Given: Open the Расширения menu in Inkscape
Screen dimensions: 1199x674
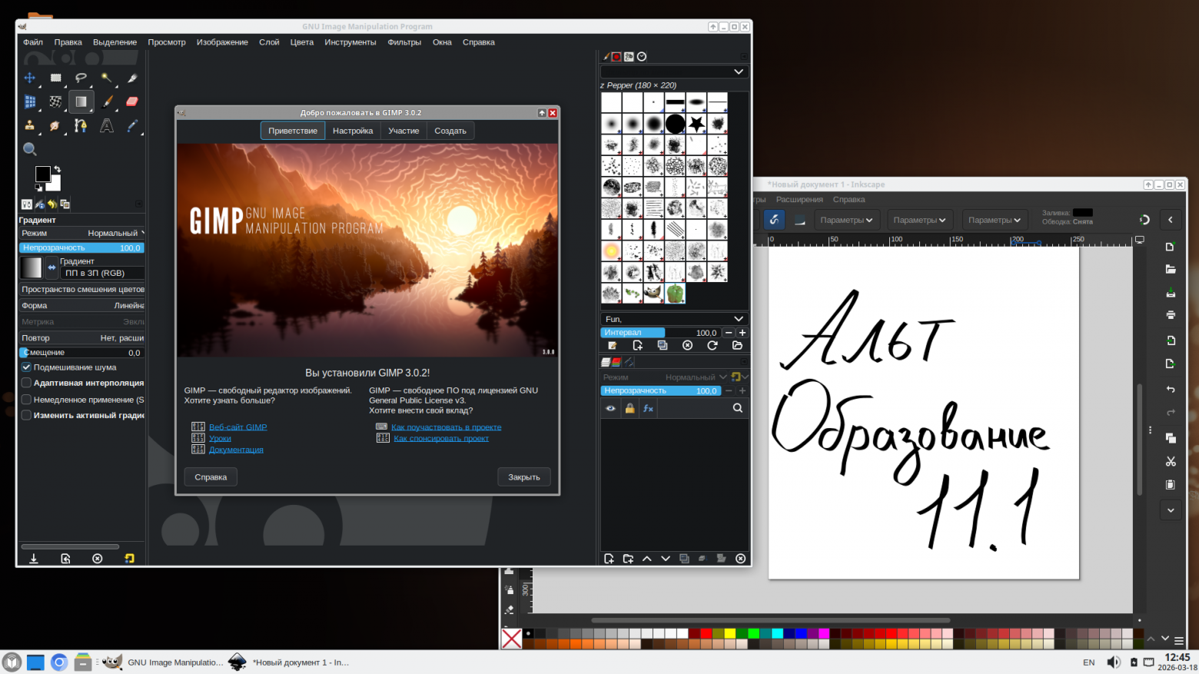Looking at the screenshot, I should [x=799, y=199].
